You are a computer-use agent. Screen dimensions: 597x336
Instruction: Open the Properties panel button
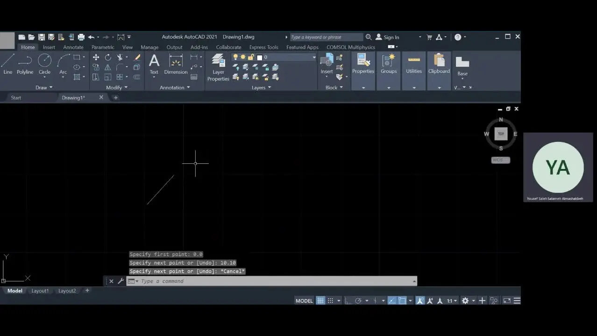363,64
